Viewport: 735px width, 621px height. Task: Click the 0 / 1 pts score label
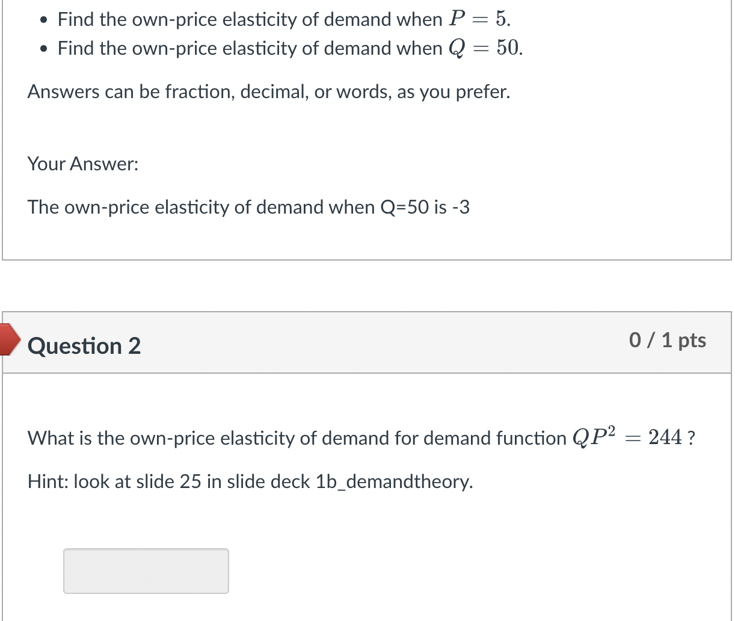[668, 340]
